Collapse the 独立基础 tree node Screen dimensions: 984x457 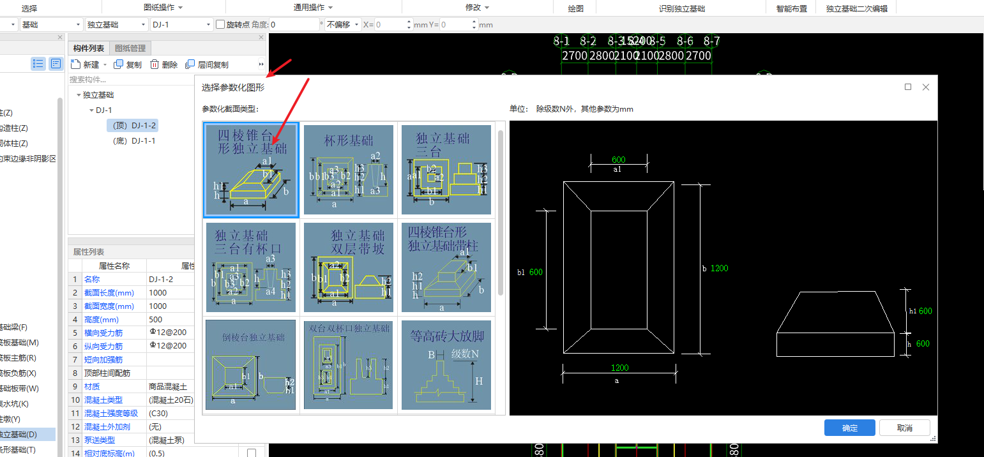79,95
